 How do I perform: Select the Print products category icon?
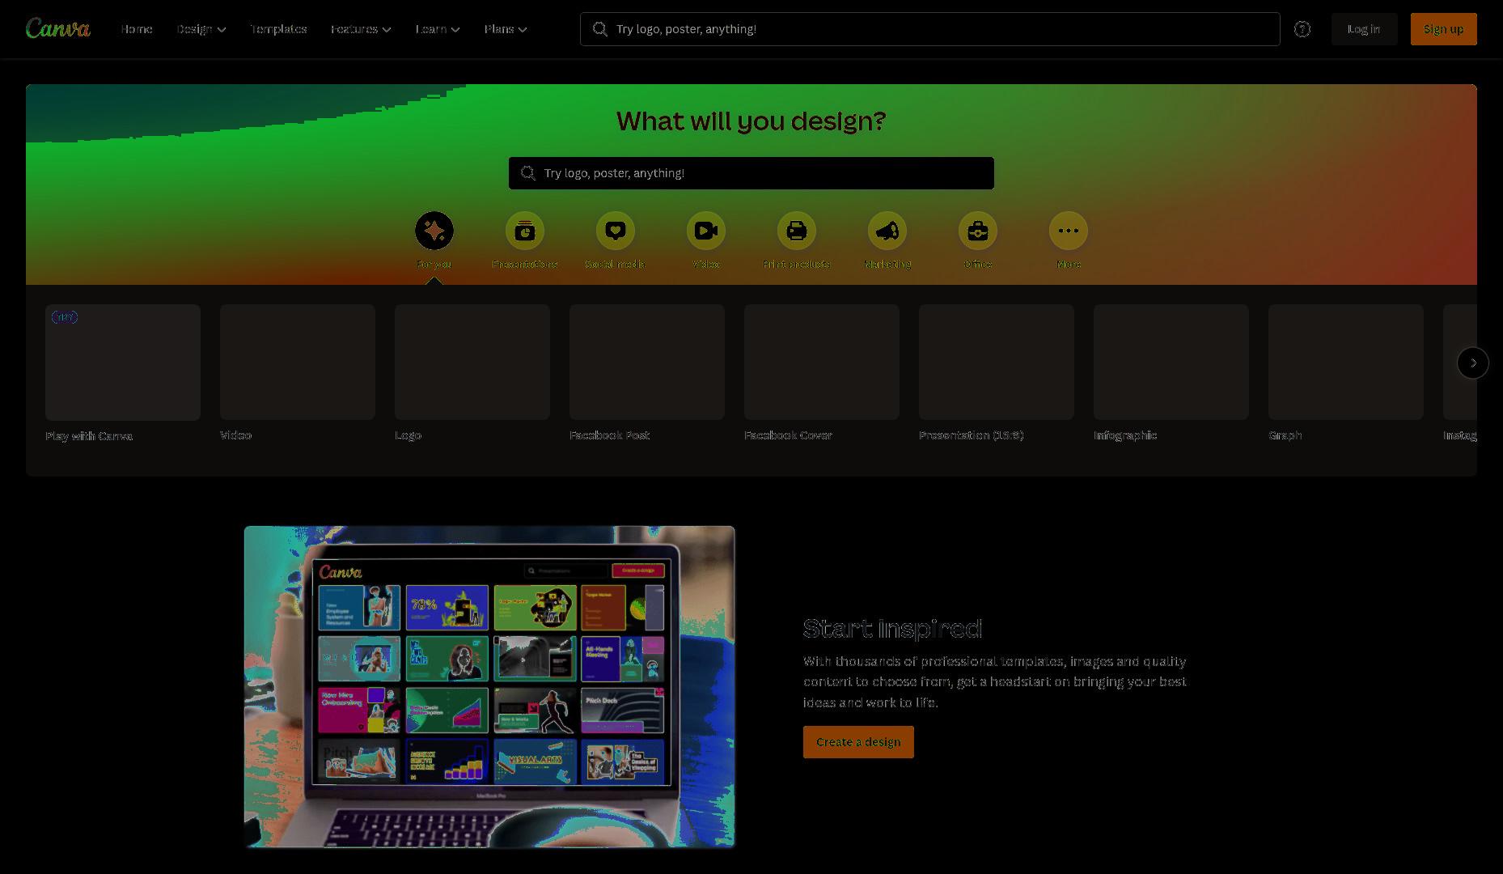point(797,231)
